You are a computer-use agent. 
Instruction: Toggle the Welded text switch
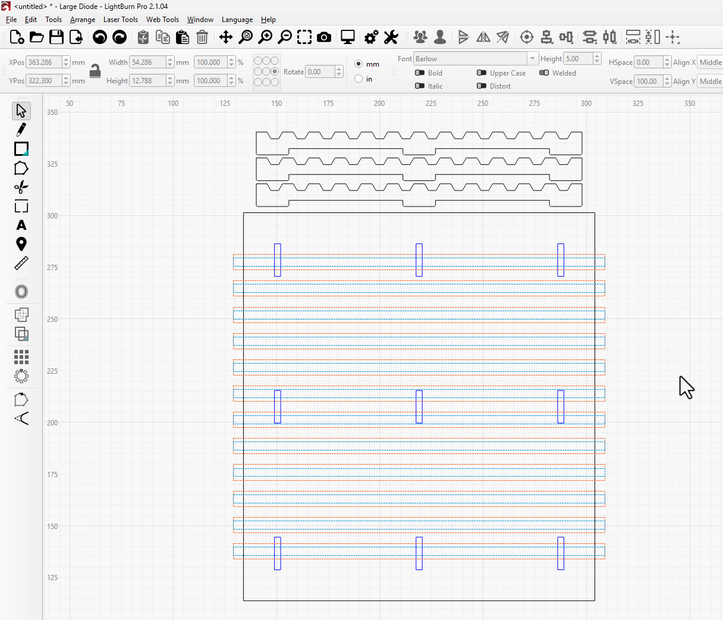544,73
